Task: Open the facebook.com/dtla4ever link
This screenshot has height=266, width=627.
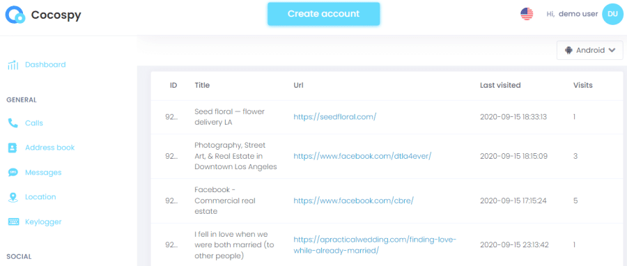Action: tap(363, 156)
